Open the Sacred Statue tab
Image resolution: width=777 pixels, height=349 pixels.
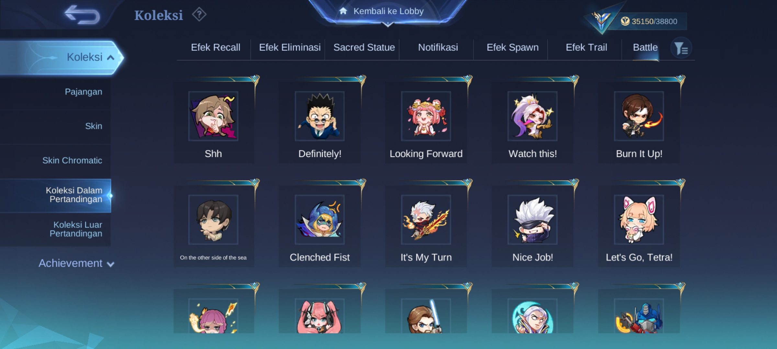click(x=364, y=48)
